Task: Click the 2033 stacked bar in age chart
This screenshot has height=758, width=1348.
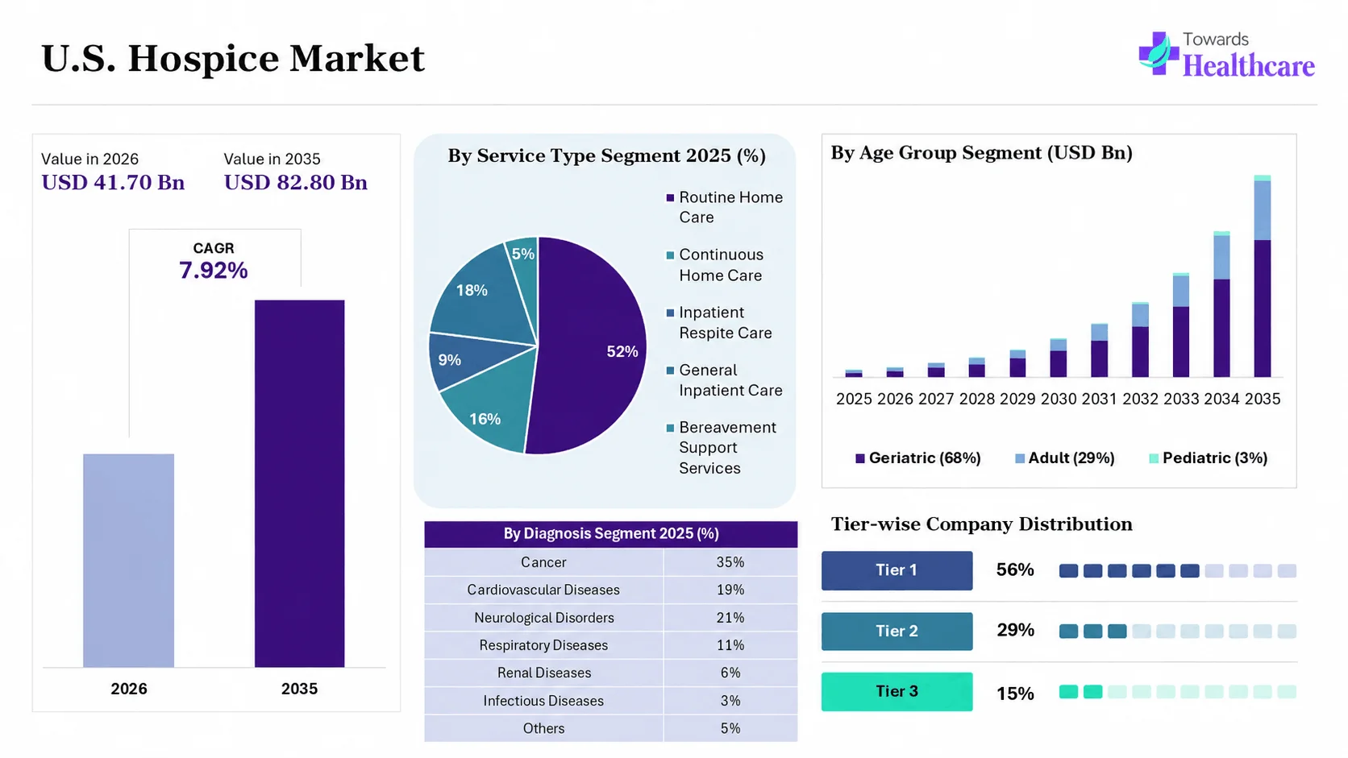Action: [x=1180, y=325]
